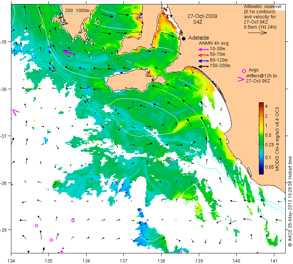Click the 0.5m/s (1kt 24h) scale text
Viewport: 293px width, 264px height.
click(260, 27)
